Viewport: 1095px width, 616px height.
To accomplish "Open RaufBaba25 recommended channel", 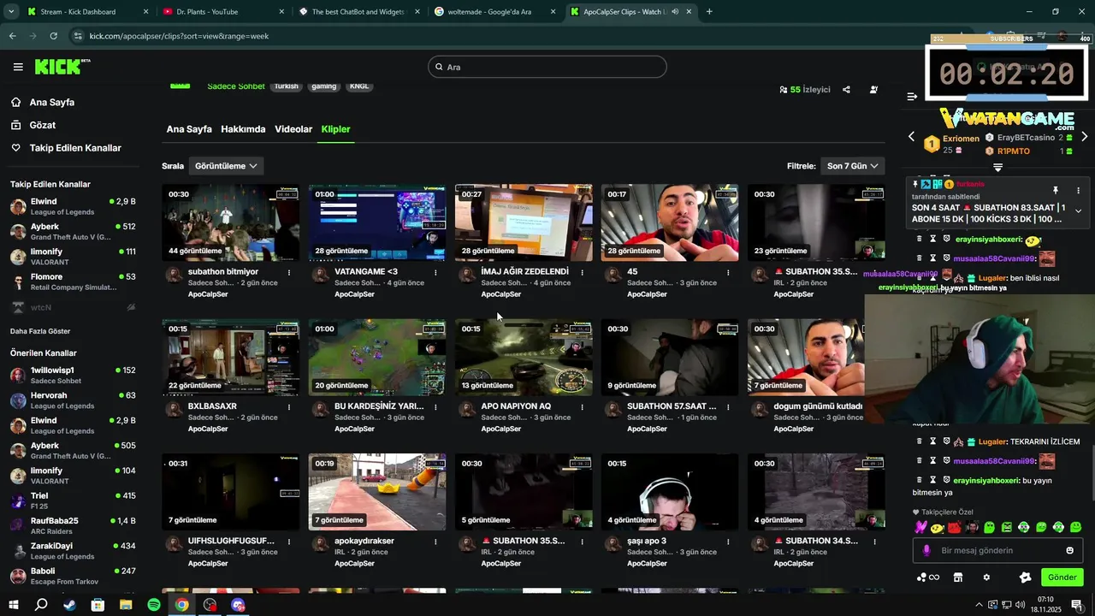I will point(73,525).
